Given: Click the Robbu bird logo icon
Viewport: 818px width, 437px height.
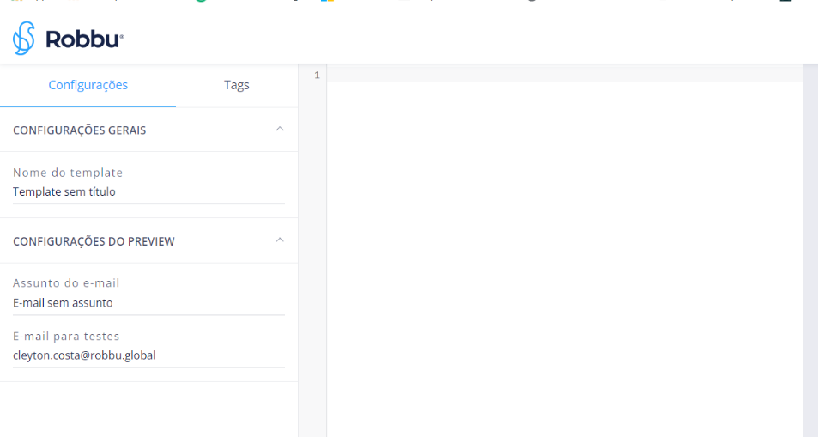Looking at the screenshot, I should (x=24, y=39).
